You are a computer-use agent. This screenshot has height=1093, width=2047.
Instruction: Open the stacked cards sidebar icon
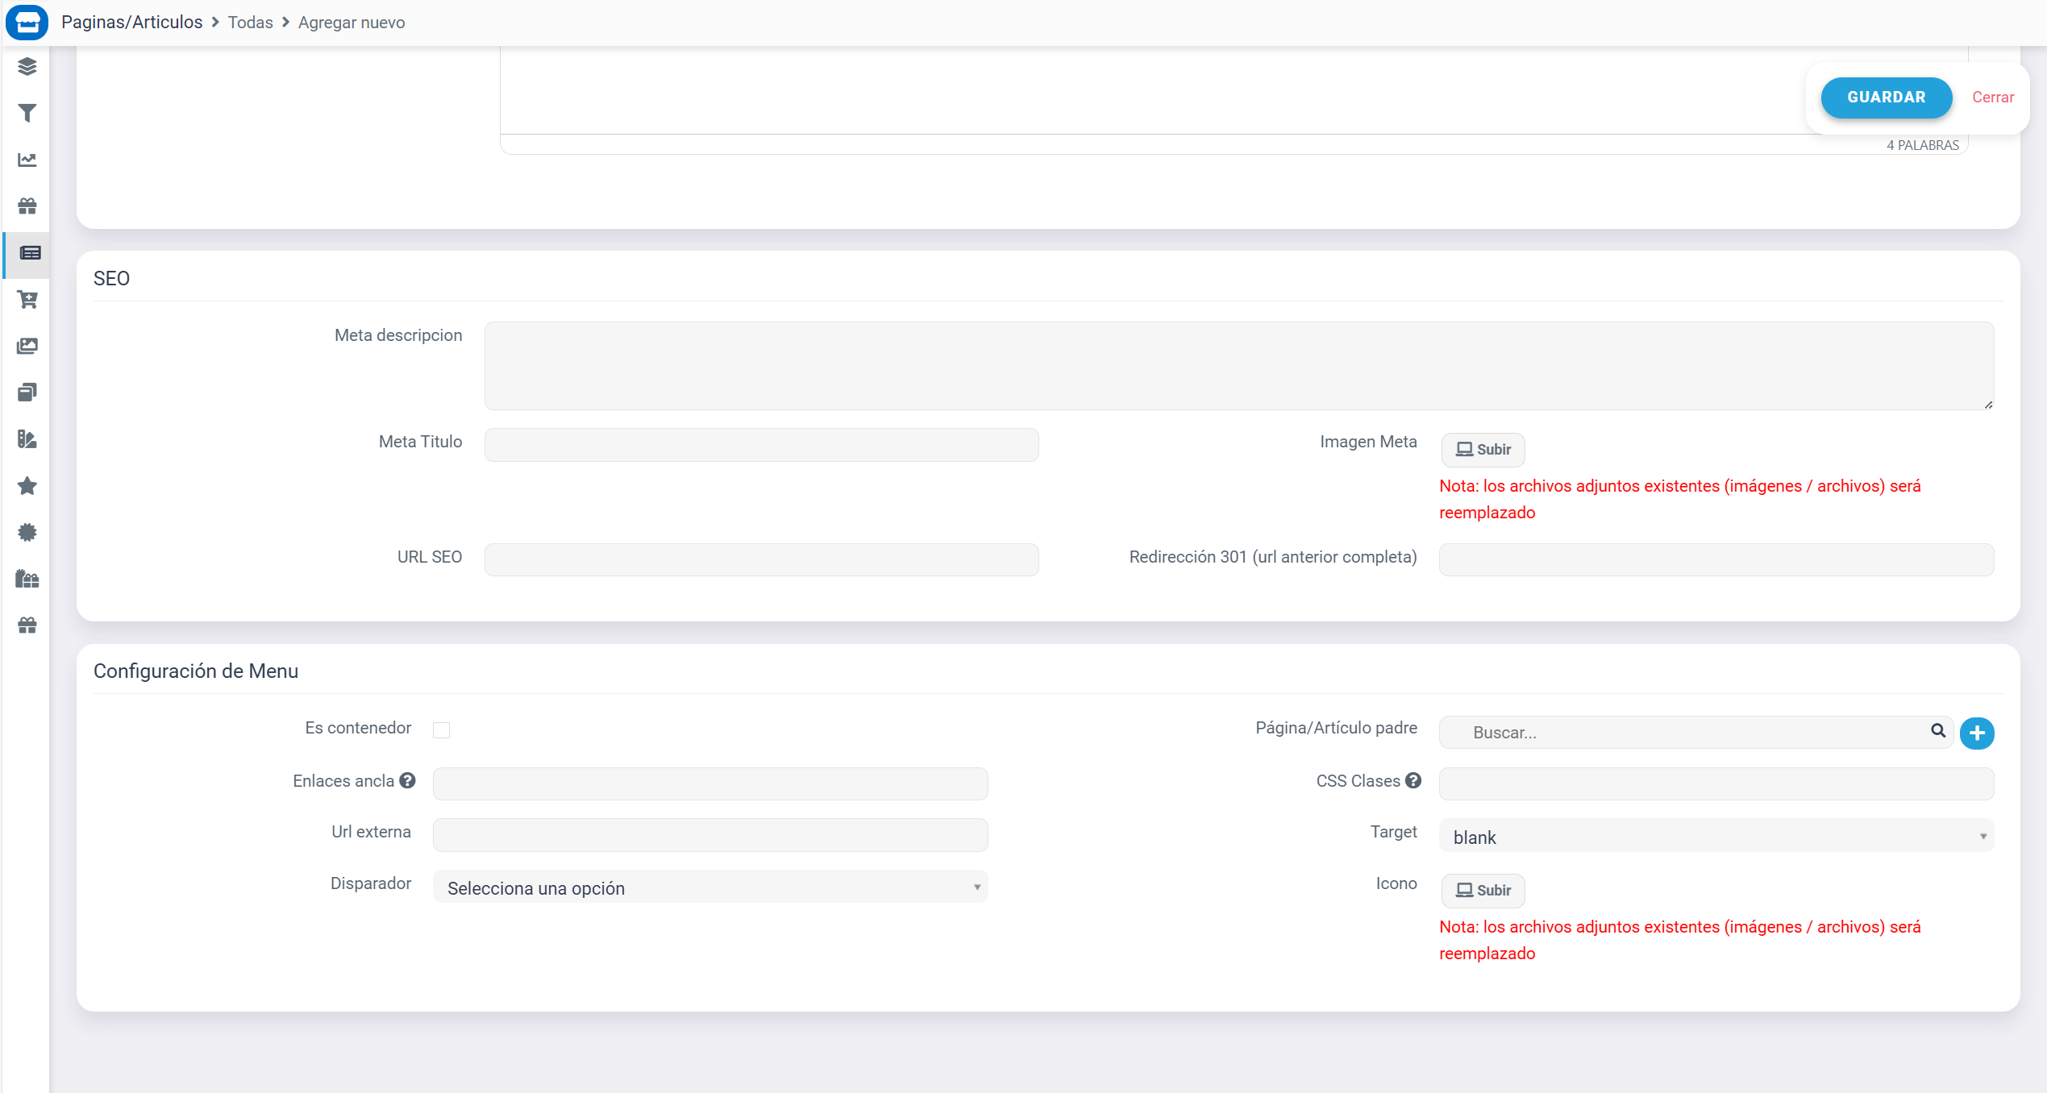coord(27,393)
